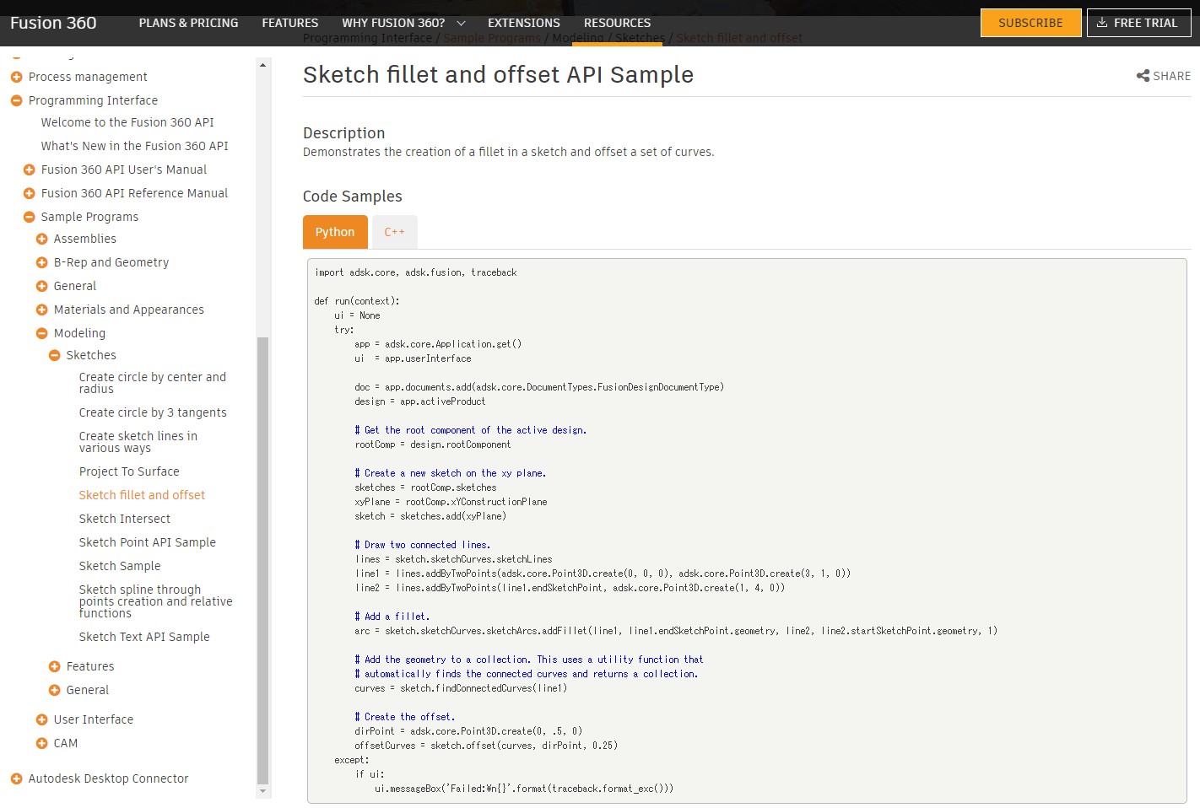Click the download icon in FREE TRIAL

tap(1101, 23)
